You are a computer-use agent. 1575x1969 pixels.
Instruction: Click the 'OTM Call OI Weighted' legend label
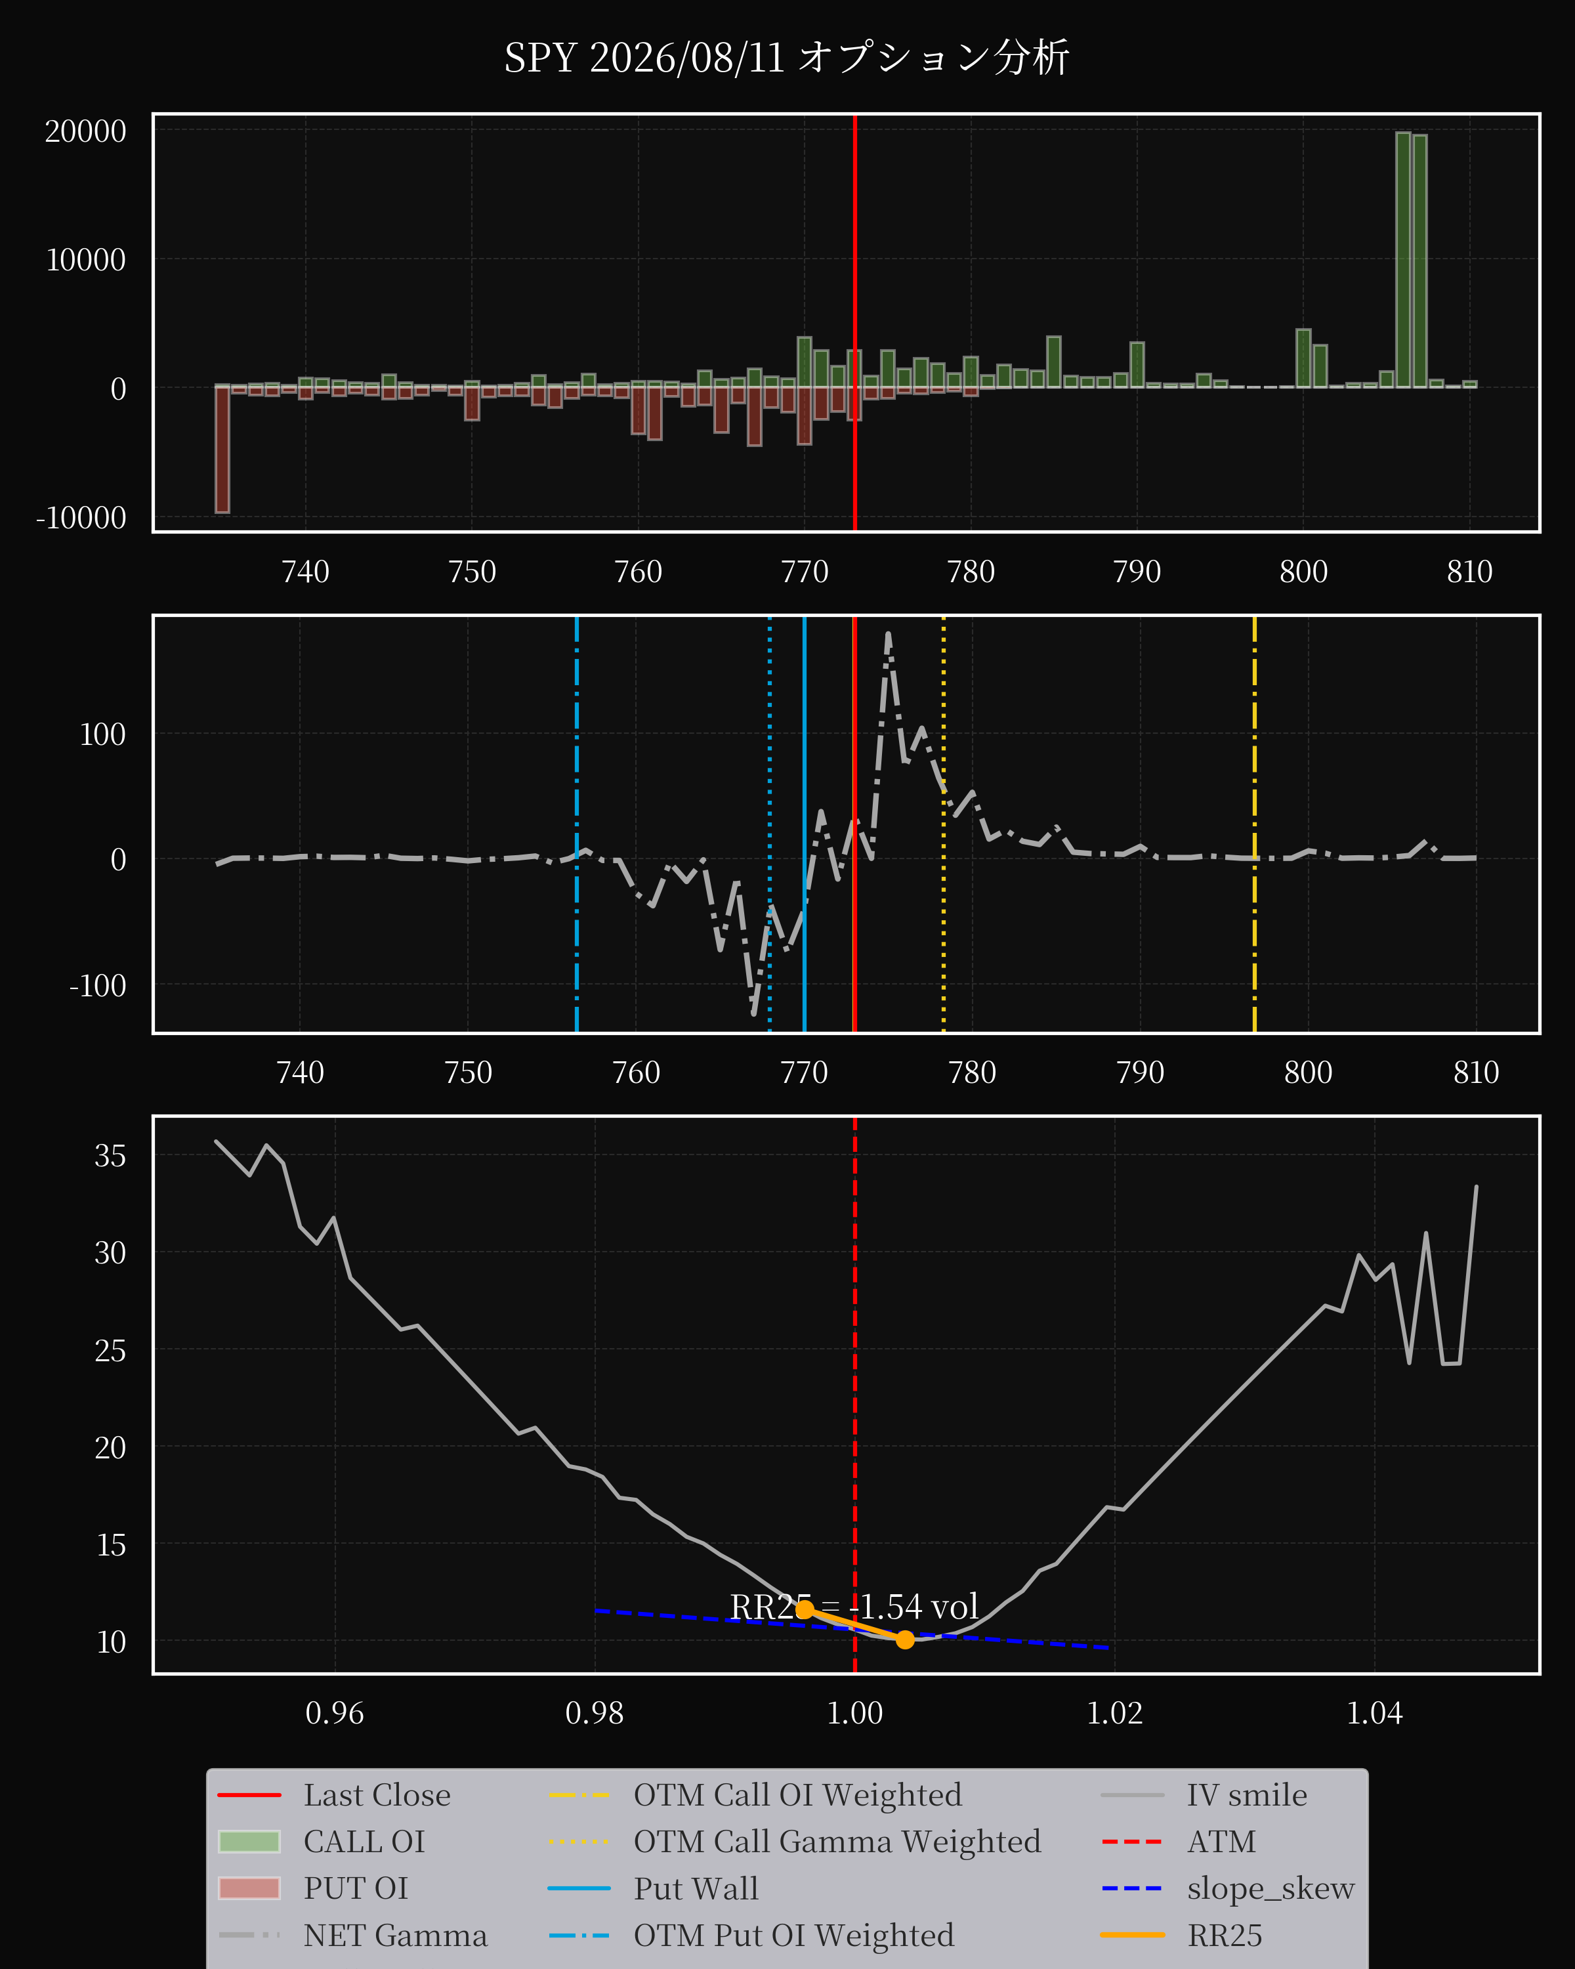coord(798,1796)
